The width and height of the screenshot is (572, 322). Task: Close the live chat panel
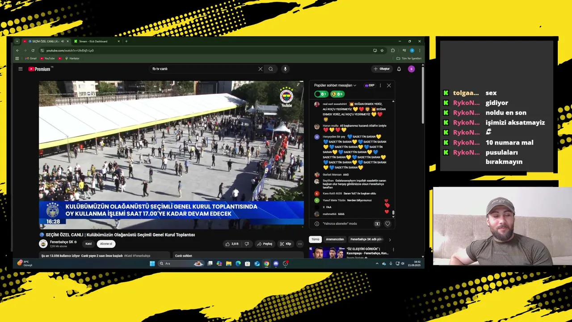[x=389, y=85]
